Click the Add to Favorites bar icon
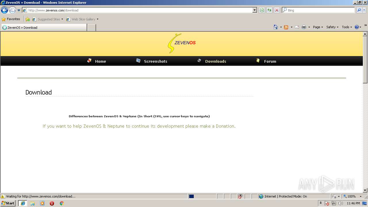The height and width of the screenshot is (207, 368). pos(28,19)
